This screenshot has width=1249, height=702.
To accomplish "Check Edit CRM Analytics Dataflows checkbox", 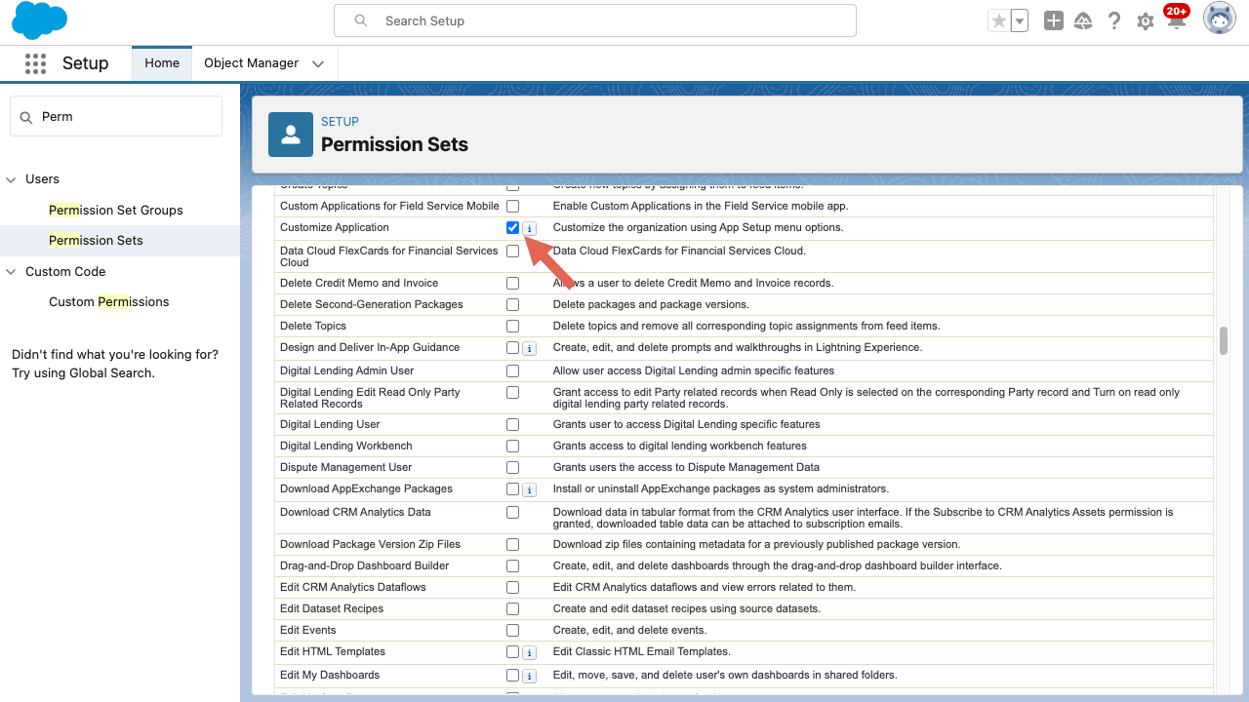I will coord(512,587).
